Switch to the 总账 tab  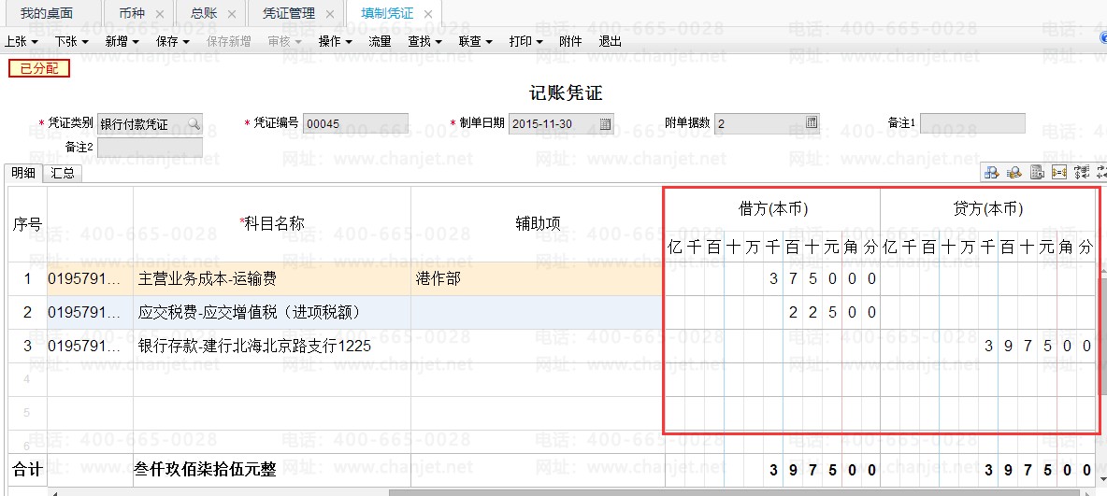[203, 14]
